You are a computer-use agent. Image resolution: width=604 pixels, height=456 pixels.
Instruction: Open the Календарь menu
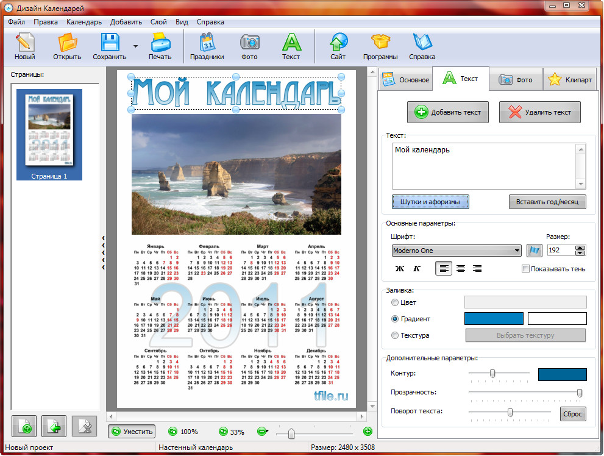[84, 22]
